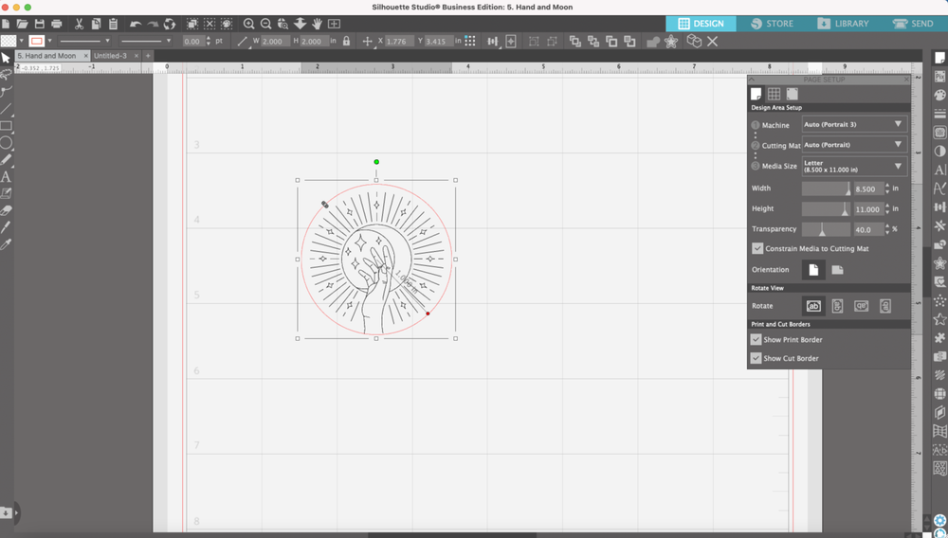Screen dimensions: 948x538
Task: Click the Undo arrow icon
Action: click(x=136, y=24)
